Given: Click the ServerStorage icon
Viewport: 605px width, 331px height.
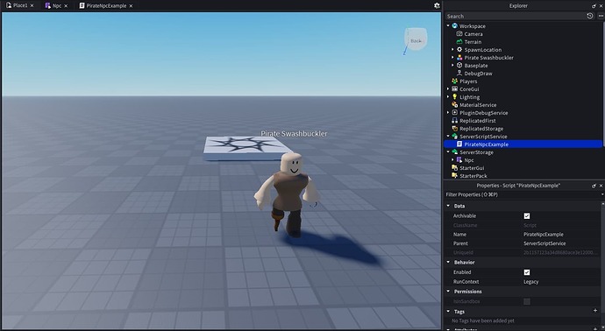Looking at the screenshot, I should pos(454,152).
